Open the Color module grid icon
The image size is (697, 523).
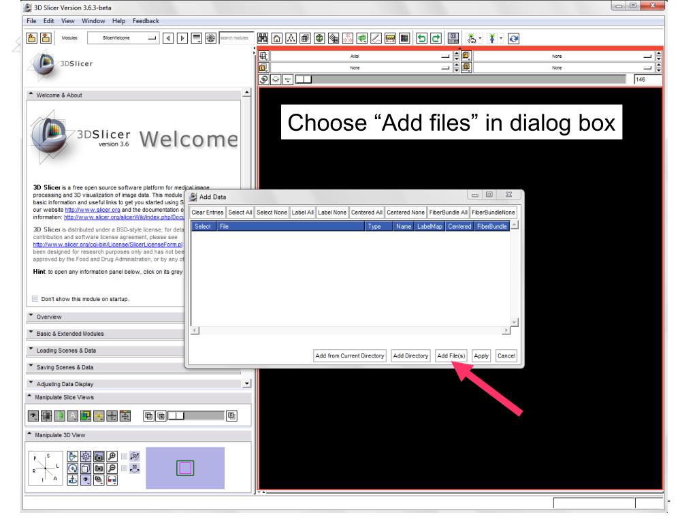pyautogui.click(x=404, y=38)
